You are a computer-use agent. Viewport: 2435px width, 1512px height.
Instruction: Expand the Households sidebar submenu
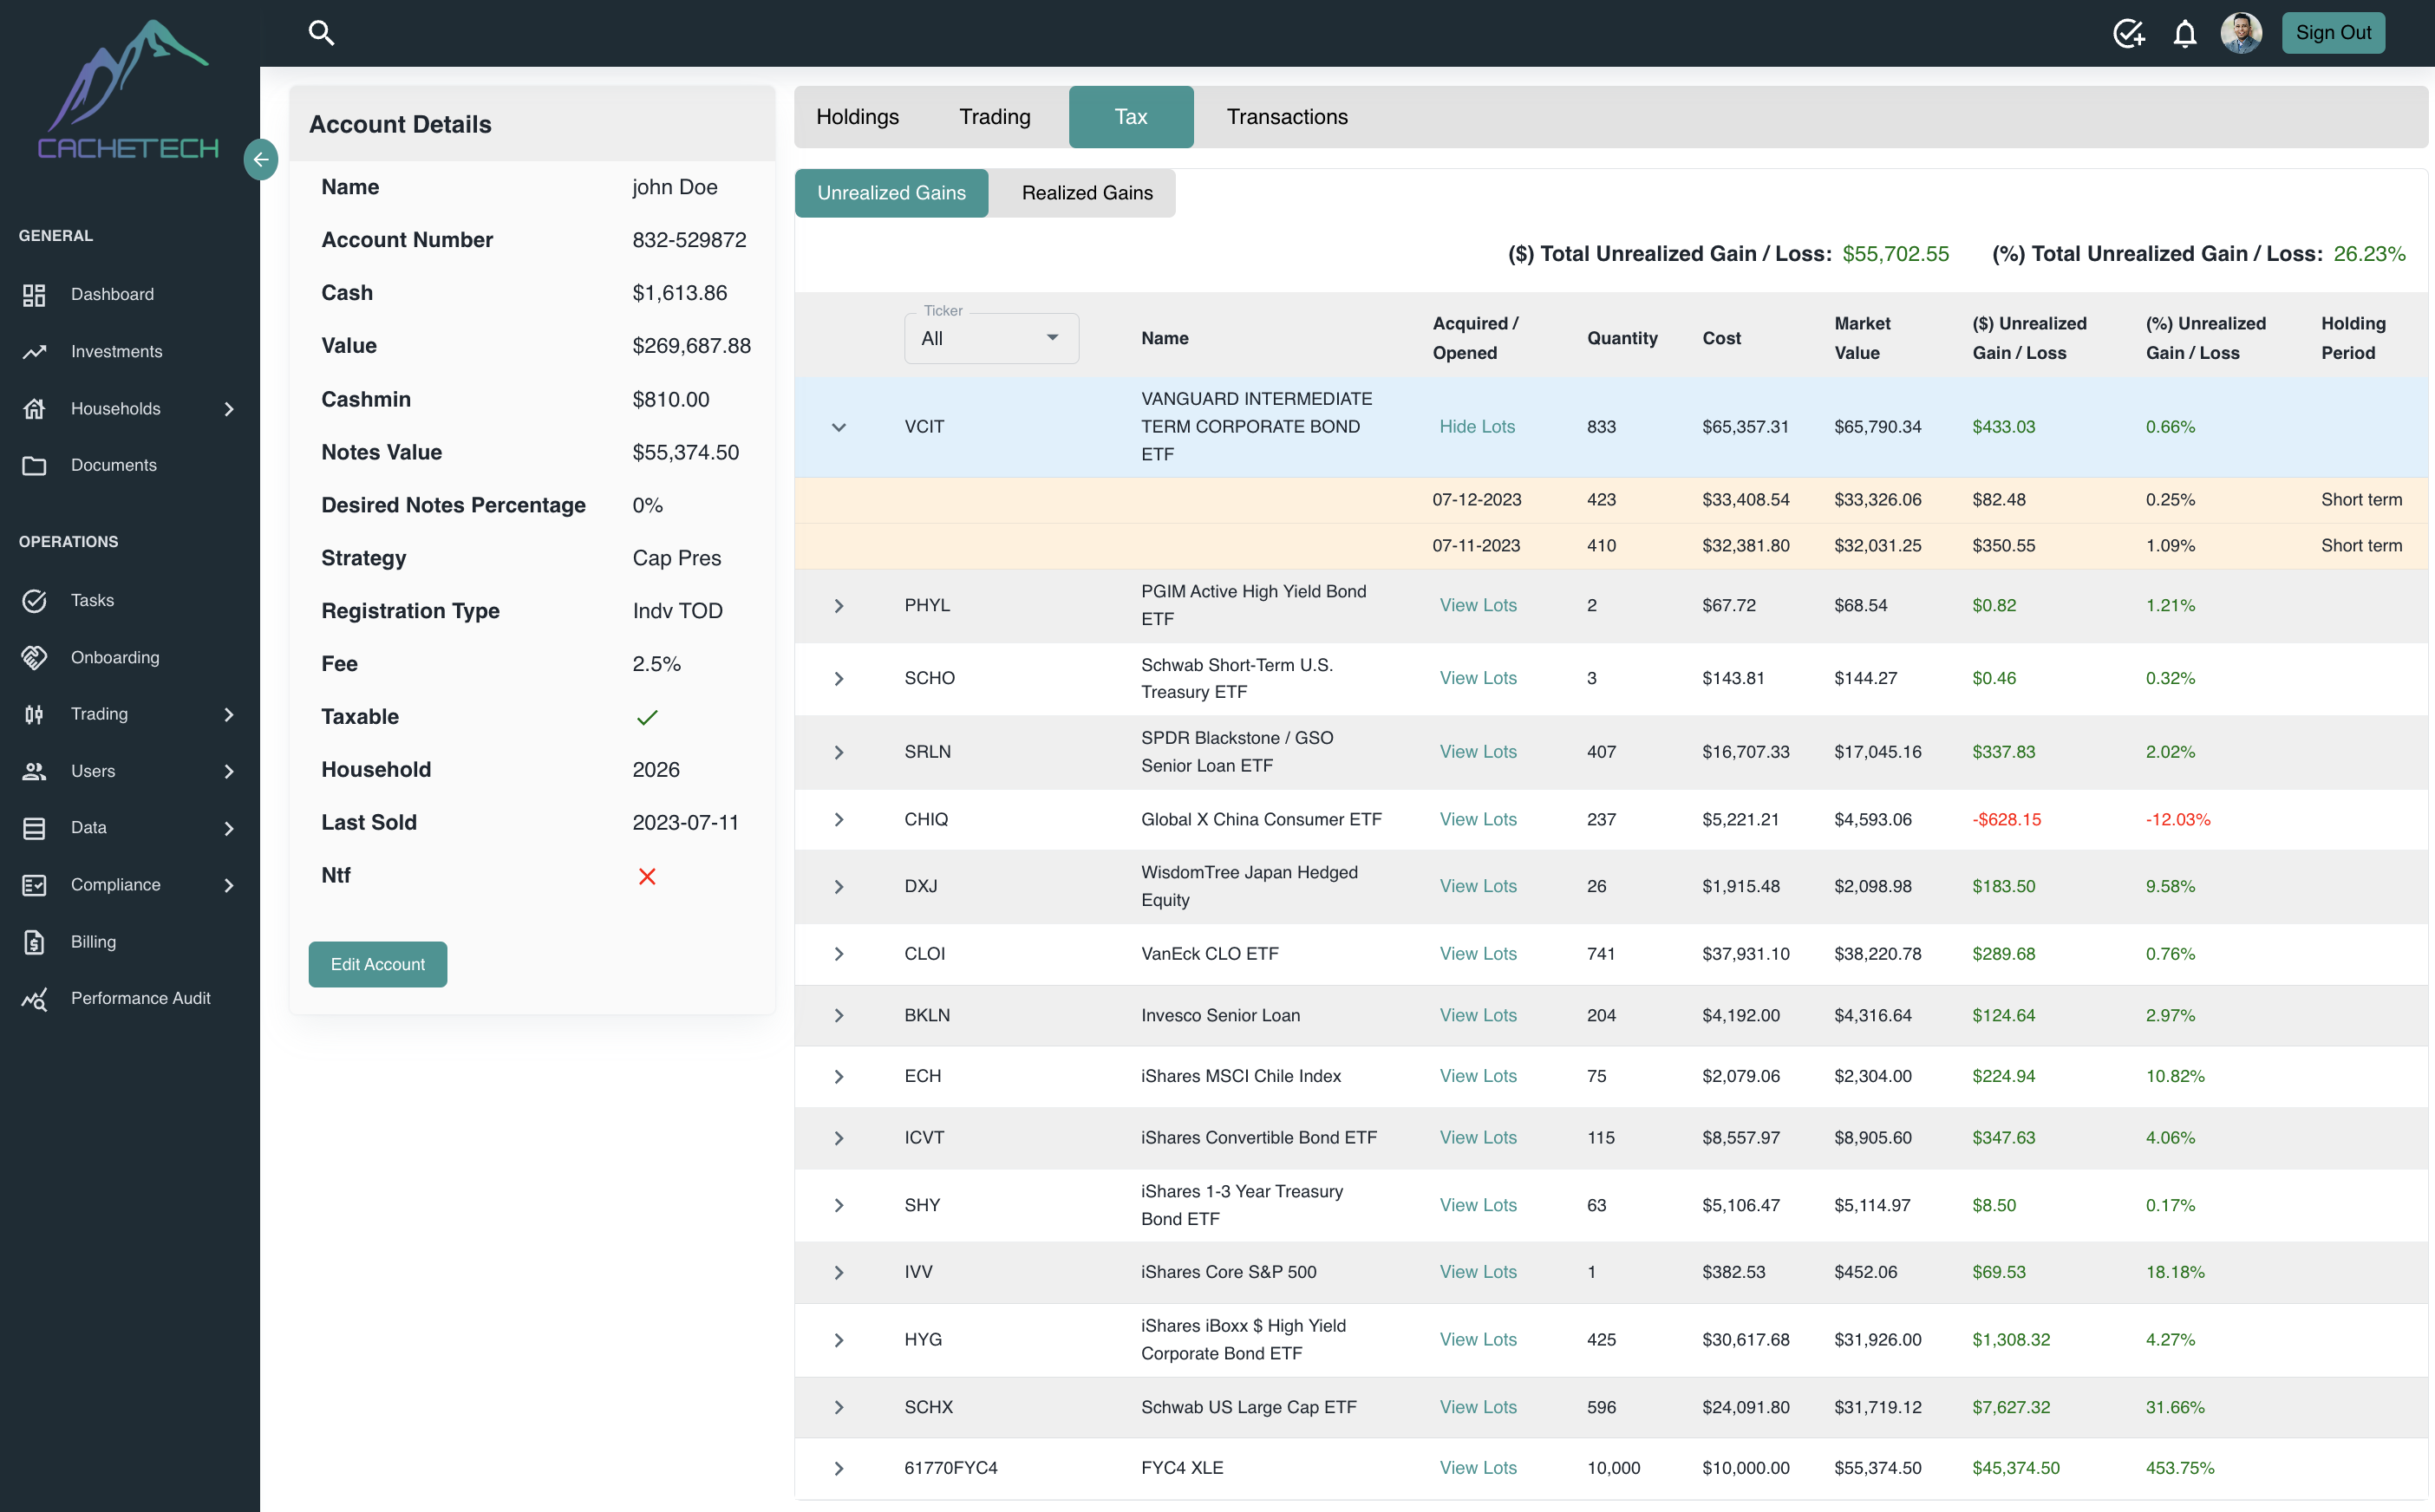pyautogui.click(x=229, y=408)
